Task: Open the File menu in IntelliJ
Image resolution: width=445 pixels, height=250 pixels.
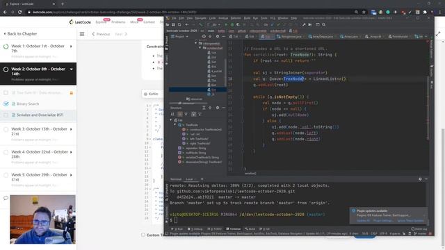Action: (x=174, y=18)
